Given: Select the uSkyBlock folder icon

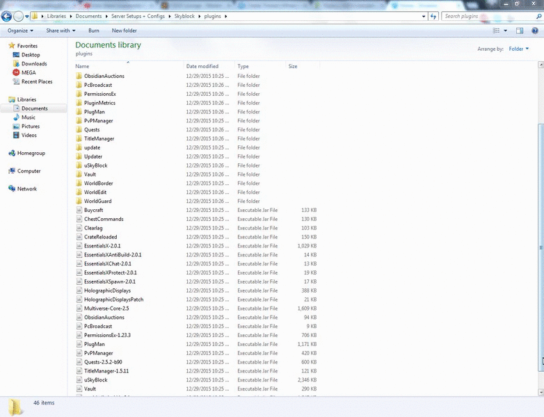Looking at the screenshot, I should coord(79,165).
